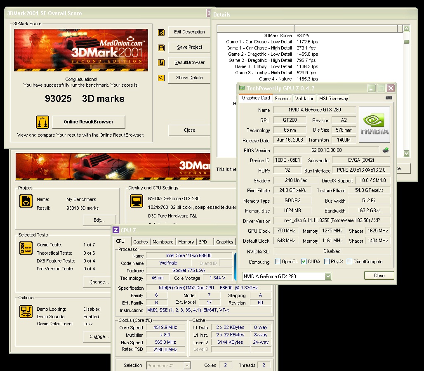
Task: Click the Core Speed value field
Action: tap(165, 327)
